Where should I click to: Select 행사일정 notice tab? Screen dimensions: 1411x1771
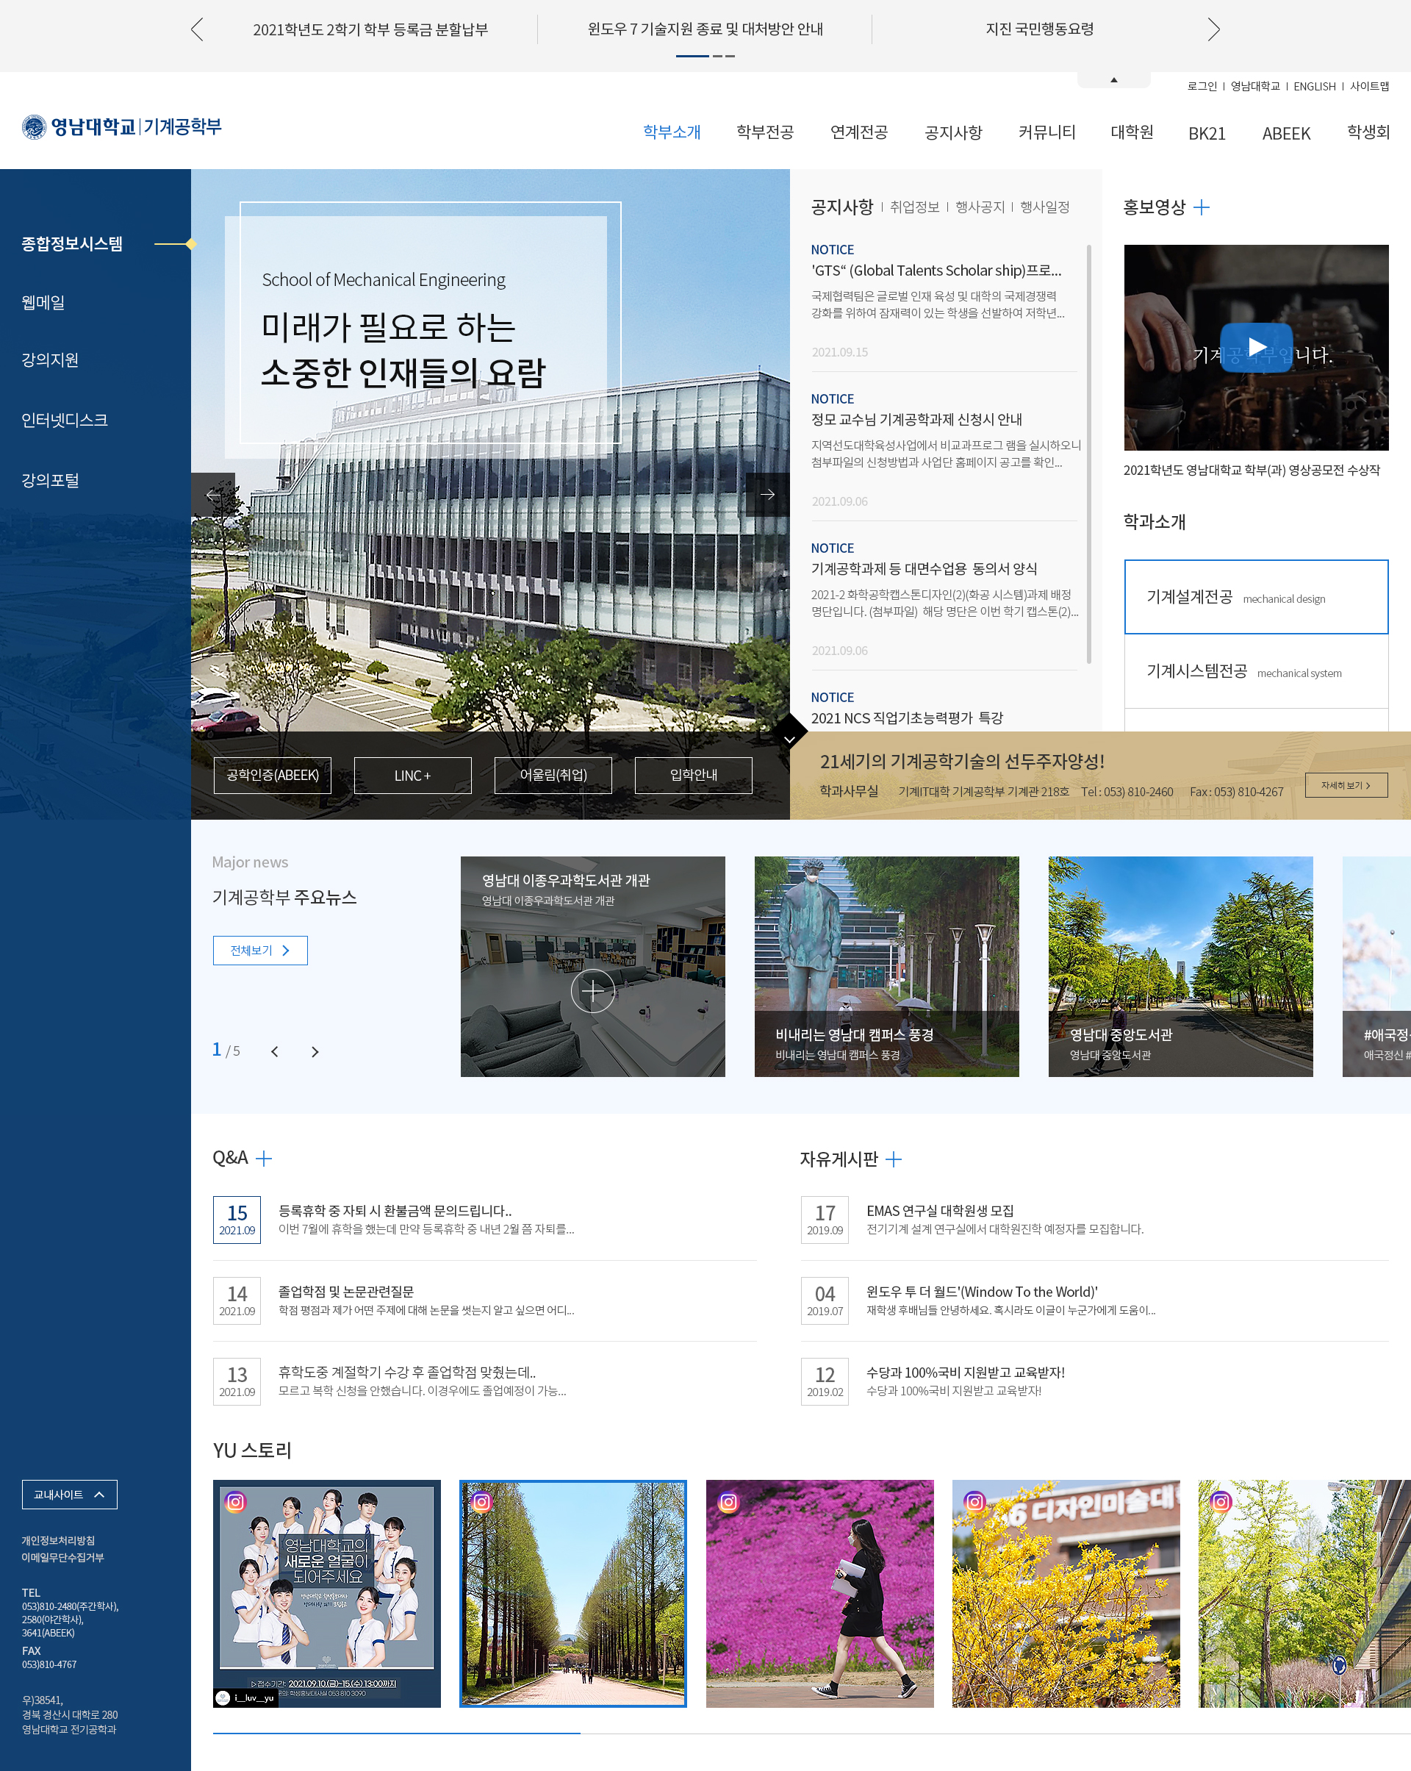[x=1045, y=207]
